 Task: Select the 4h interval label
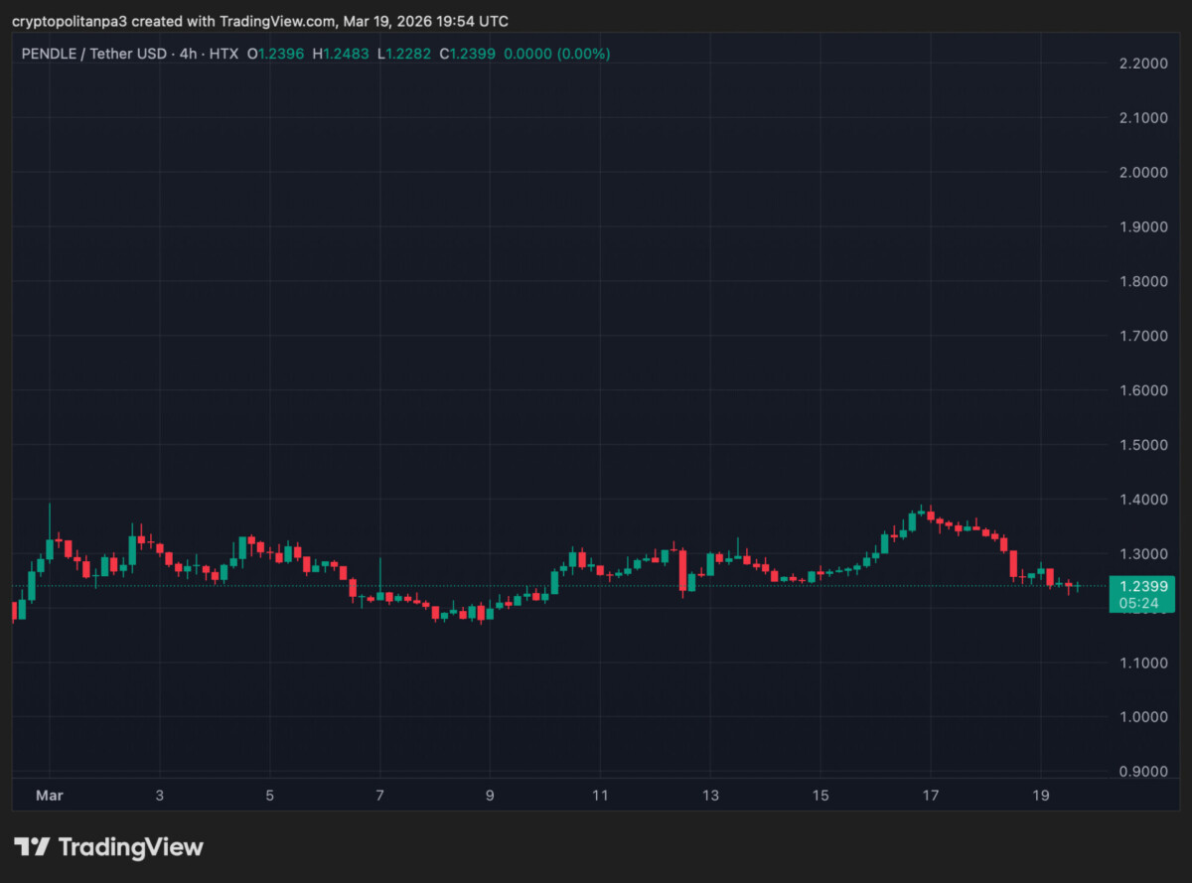click(x=187, y=54)
